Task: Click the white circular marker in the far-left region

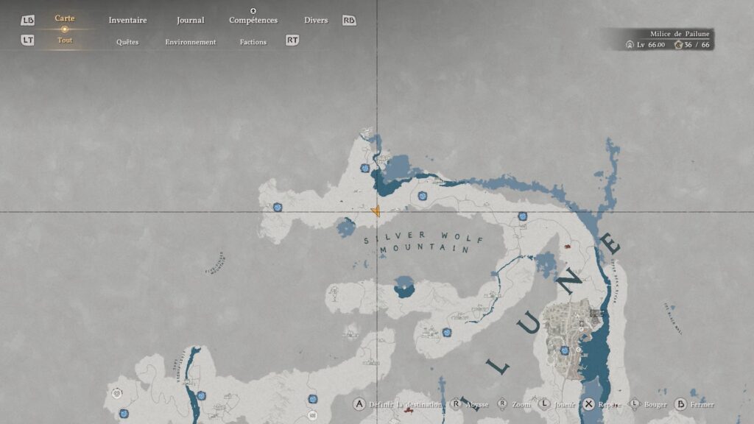Action: tap(117, 393)
